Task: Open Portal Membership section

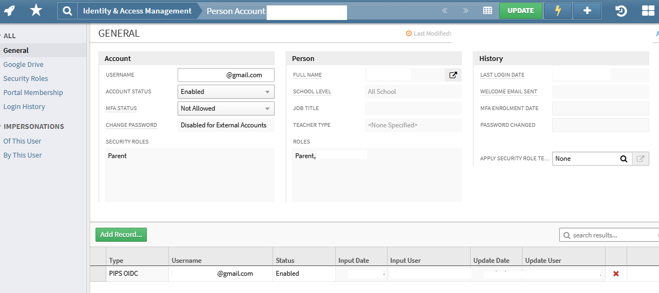Action: tap(33, 92)
